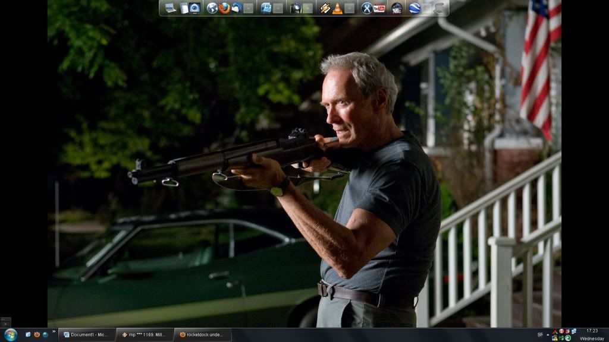Click the orange and purple tray icon
Viewport: 609px width, 342px height.
click(567, 331)
